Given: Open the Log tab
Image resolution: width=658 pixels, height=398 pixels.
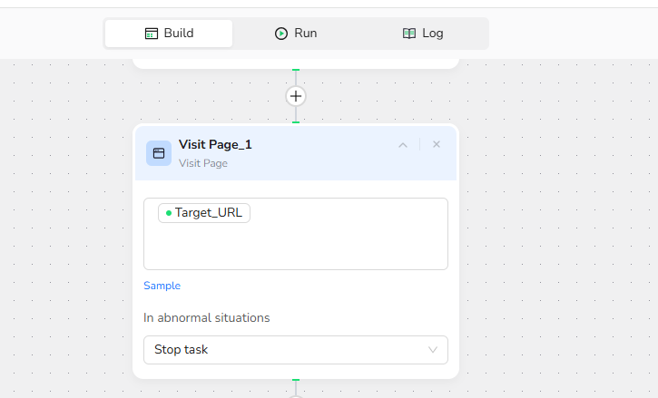Looking at the screenshot, I should click(x=423, y=34).
